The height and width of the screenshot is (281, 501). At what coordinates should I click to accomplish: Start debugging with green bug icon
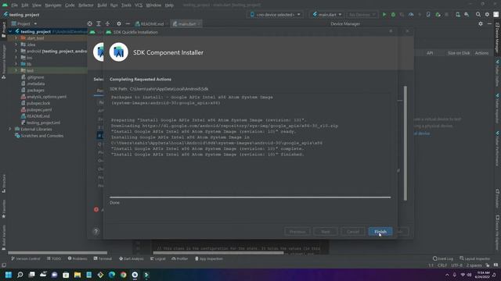click(x=393, y=15)
